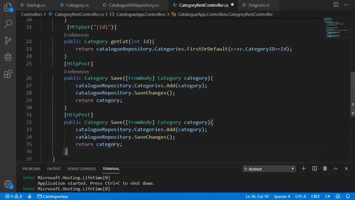Viewport: 355px width, 200px height.
Task: Open the OUTPUT panel tab
Action: coord(54,169)
